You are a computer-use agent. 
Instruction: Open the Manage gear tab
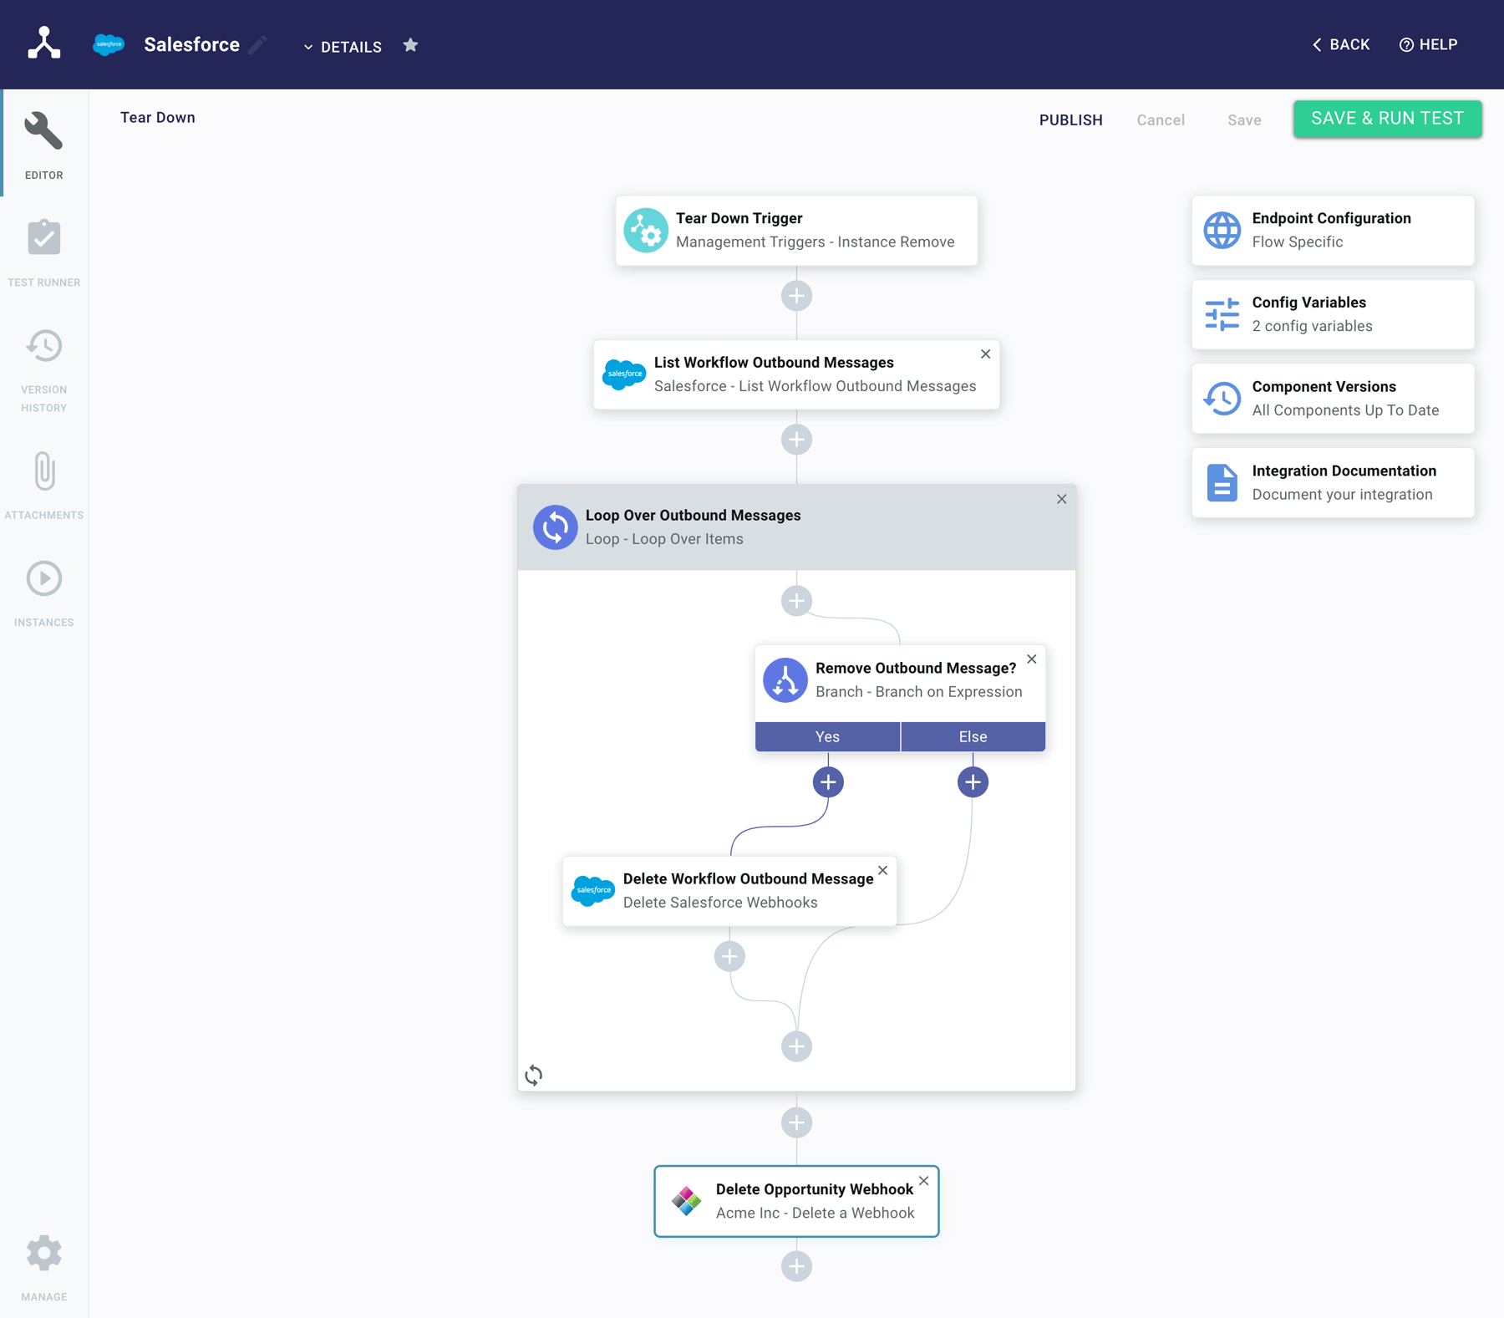click(44, 1267)
